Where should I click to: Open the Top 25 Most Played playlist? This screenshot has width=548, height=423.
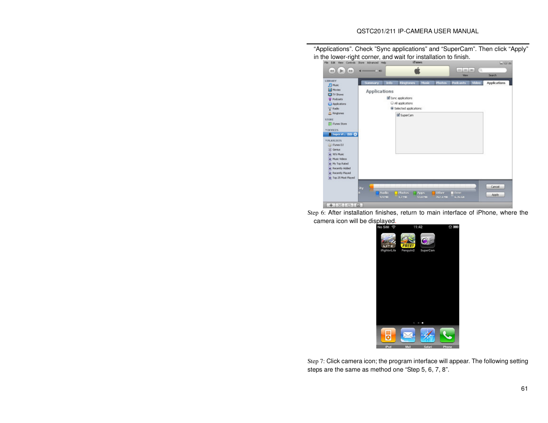pos(342,178)
